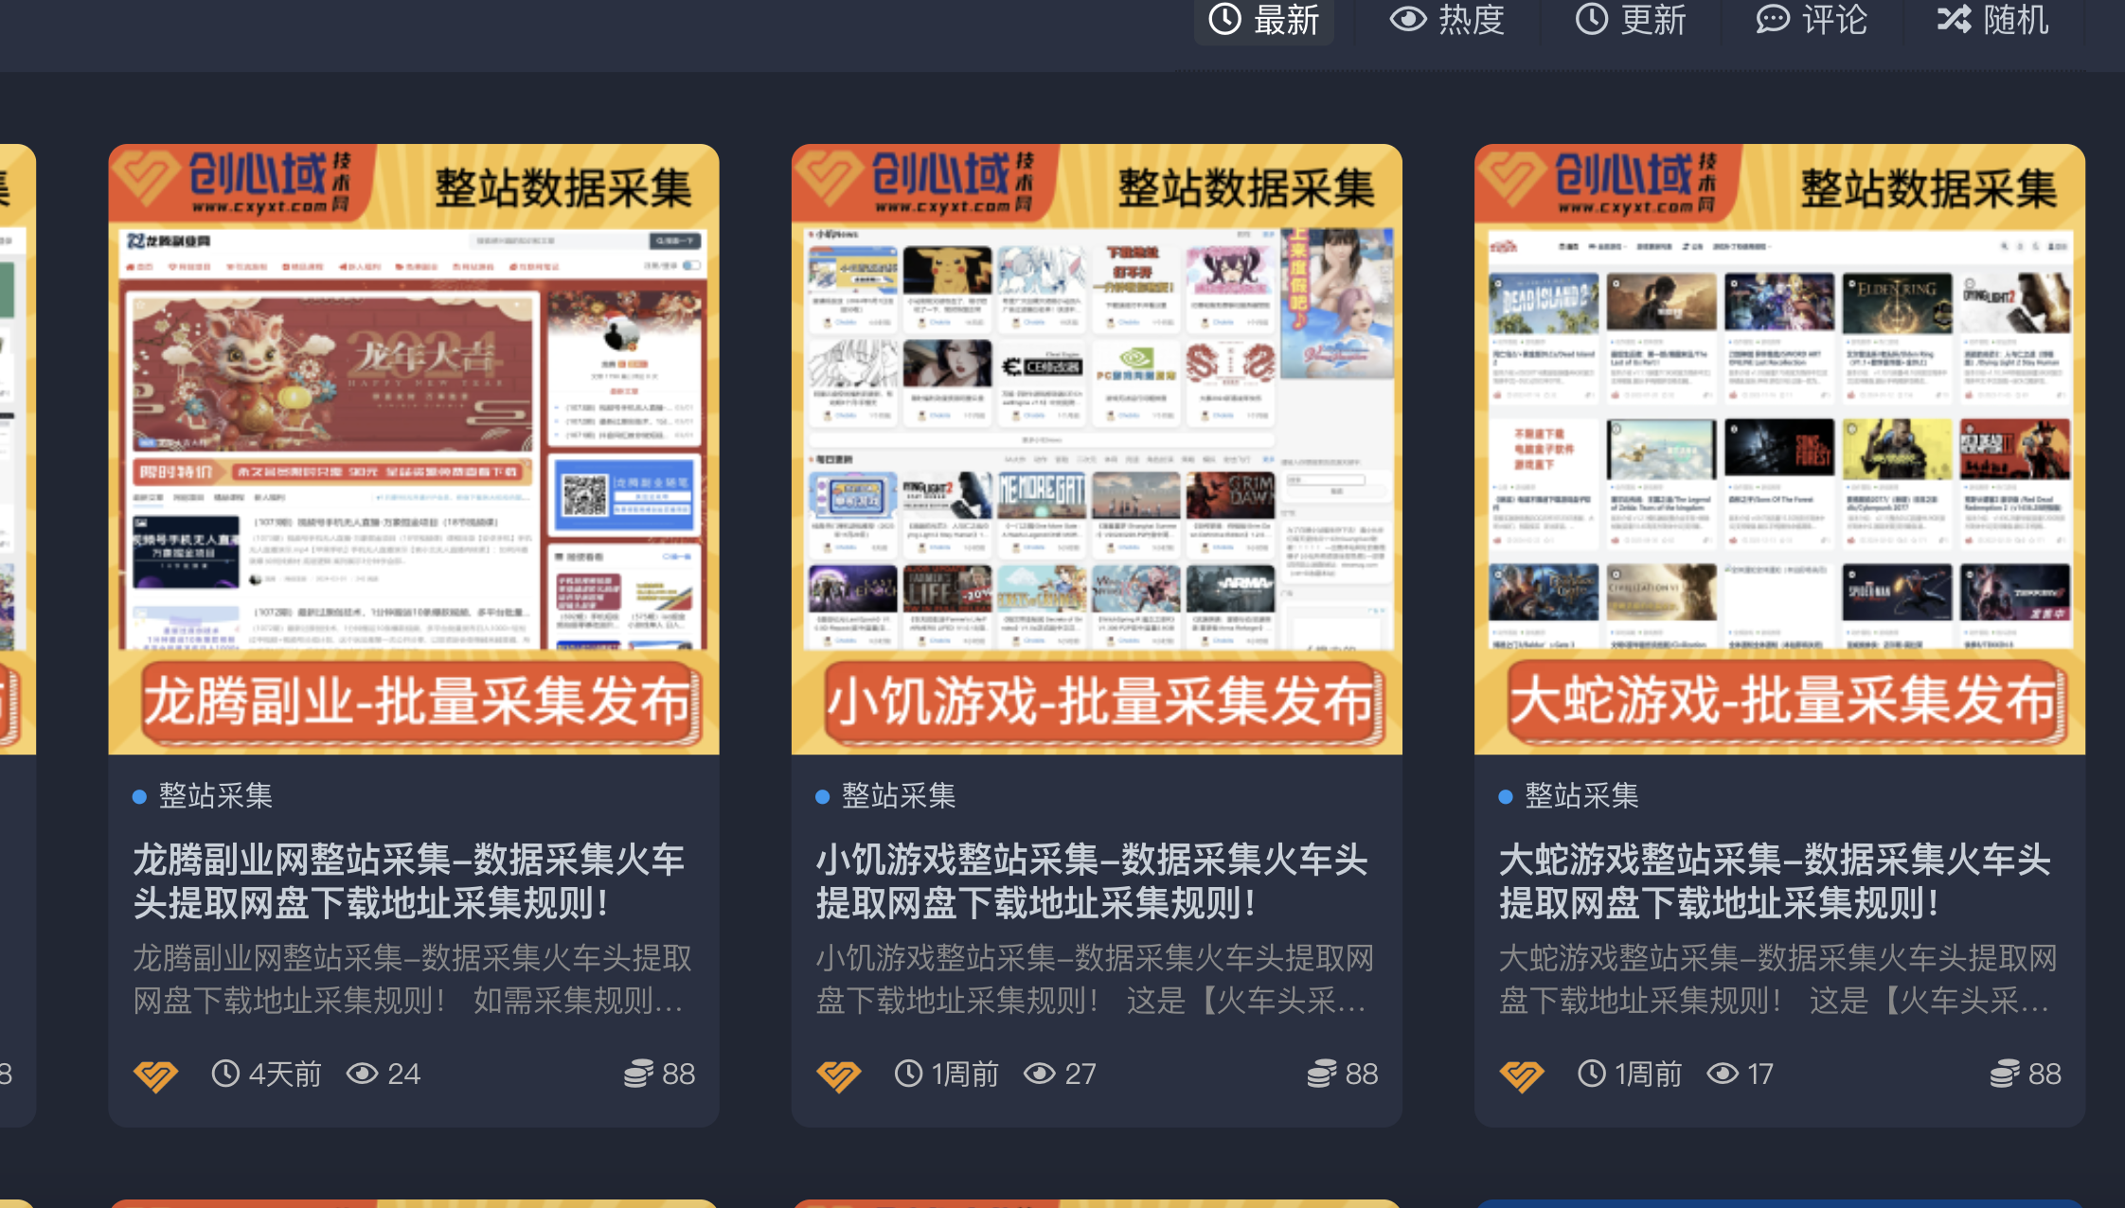This screenshot has height=1208, width=2125.
Task: Click VIP diamond icon on 大蛇游戏 card
Action: pyautogui.click(x=1522, y=1075)
